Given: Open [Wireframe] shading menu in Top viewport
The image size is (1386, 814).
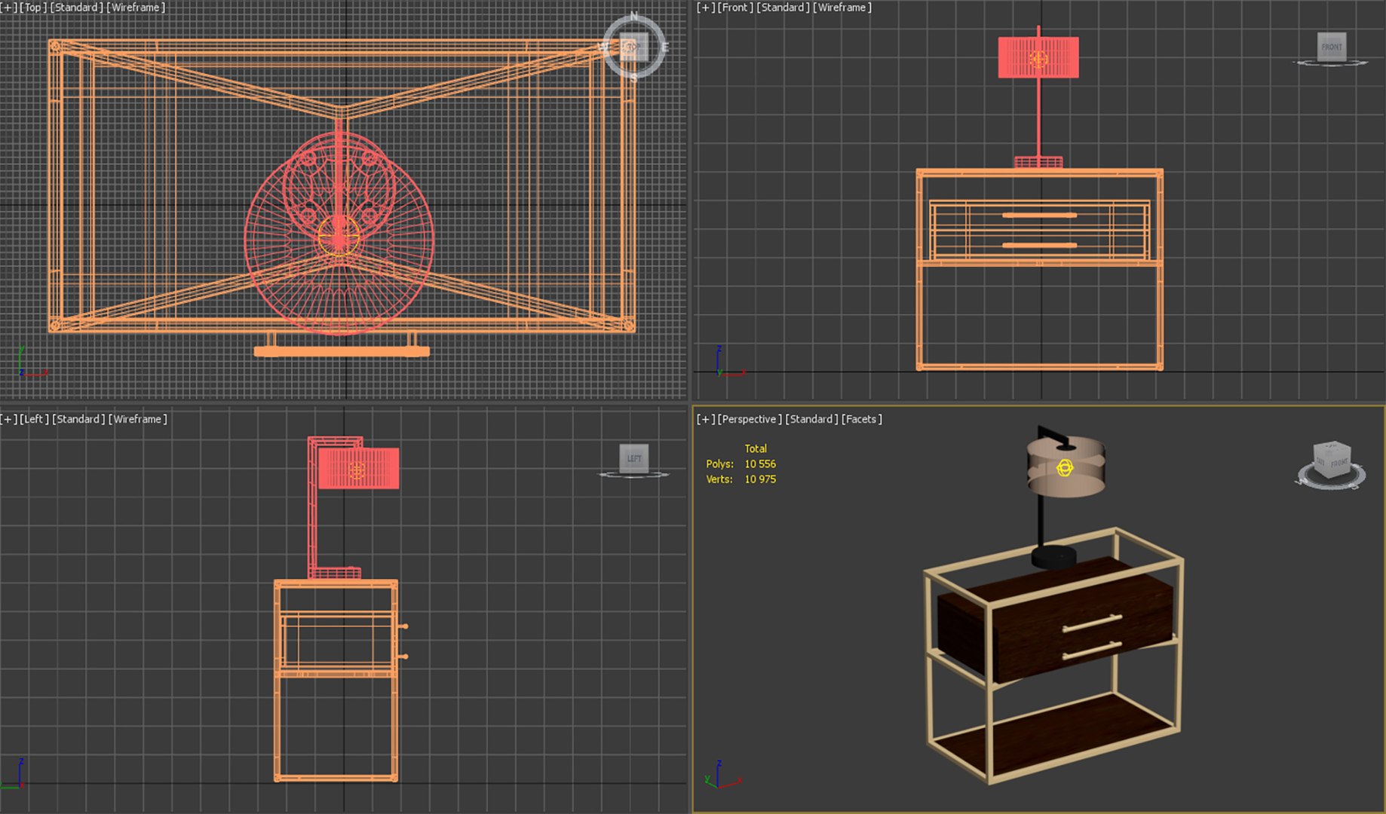Looking at the screenshot, I should click(136, 8).
